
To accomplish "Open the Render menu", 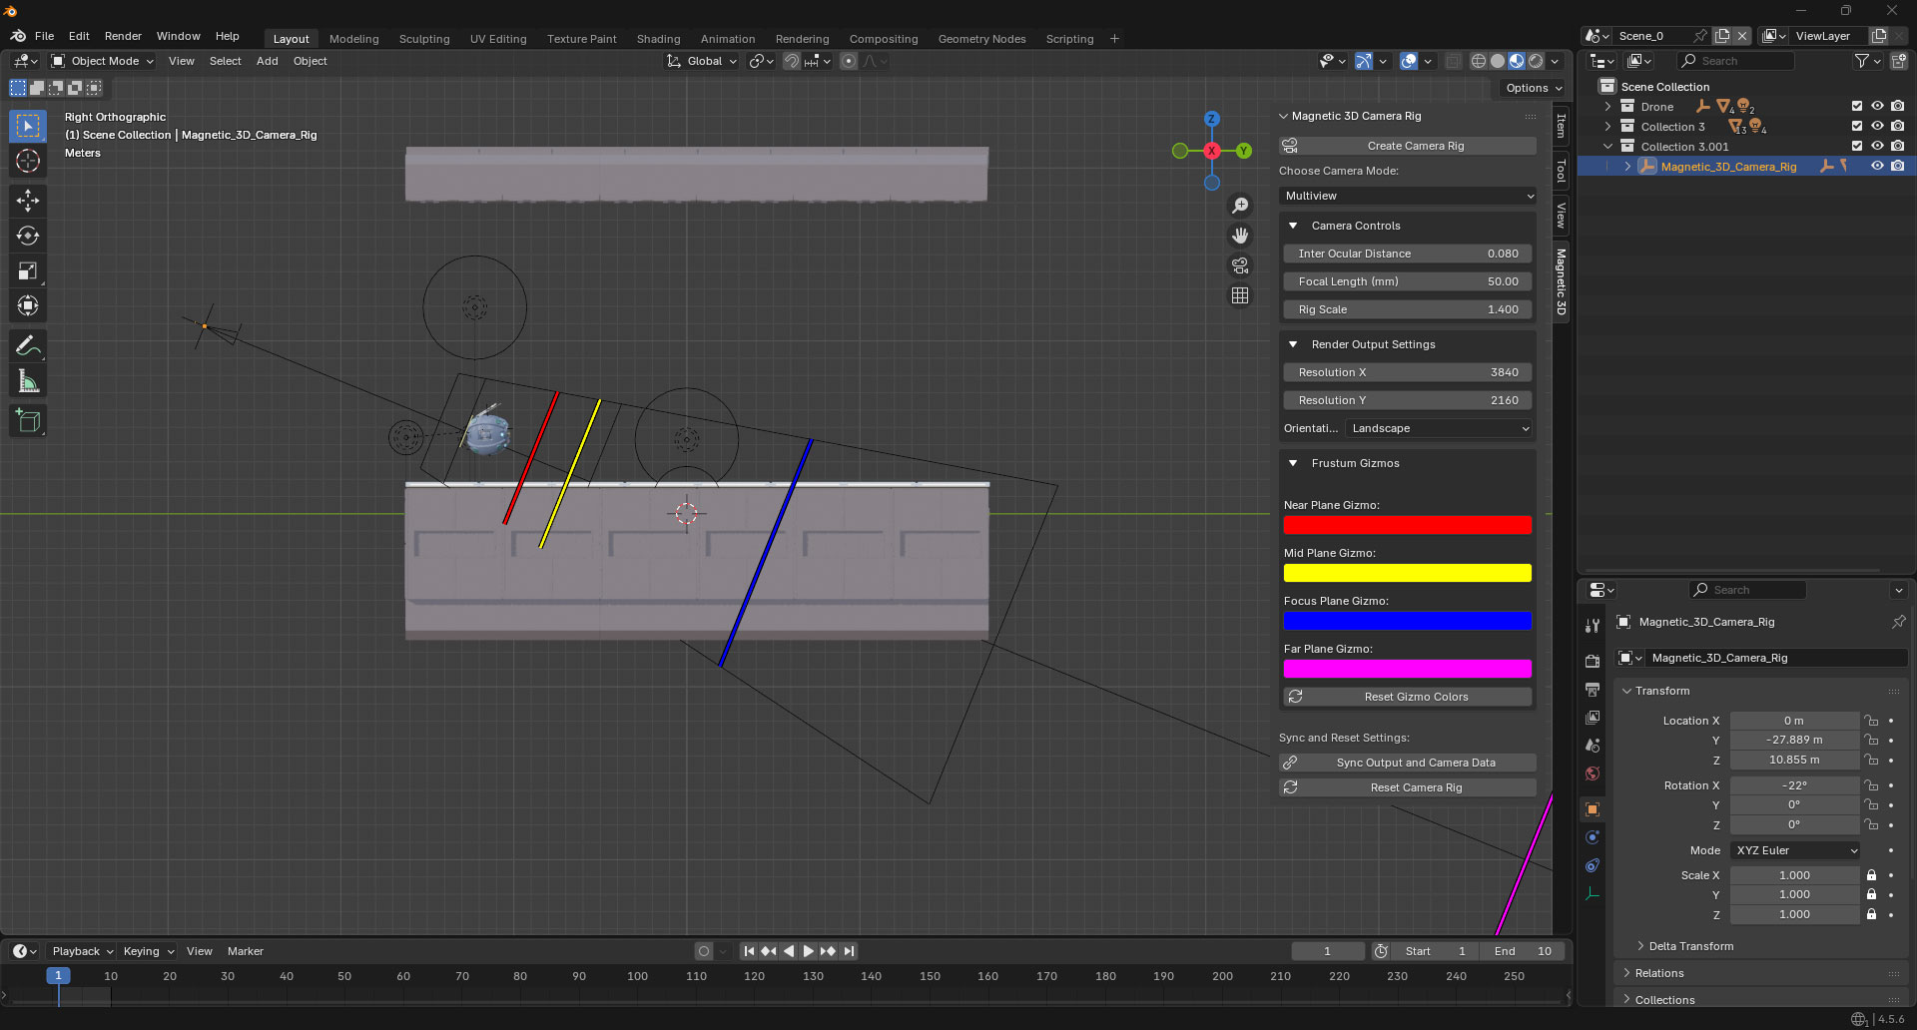I will (x=123, y=36).
